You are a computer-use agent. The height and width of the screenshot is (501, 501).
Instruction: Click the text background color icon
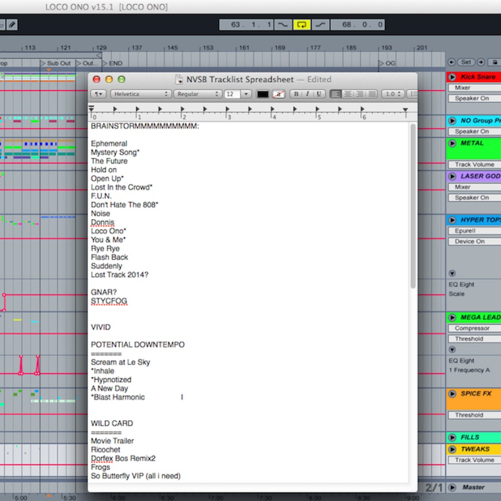coord(279,94)
